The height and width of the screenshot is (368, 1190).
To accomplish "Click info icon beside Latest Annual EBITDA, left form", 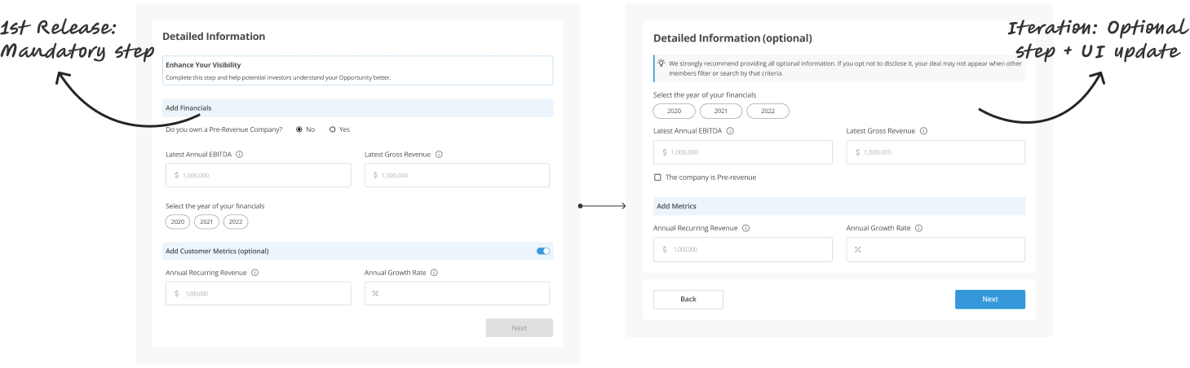I will point(240,154).
